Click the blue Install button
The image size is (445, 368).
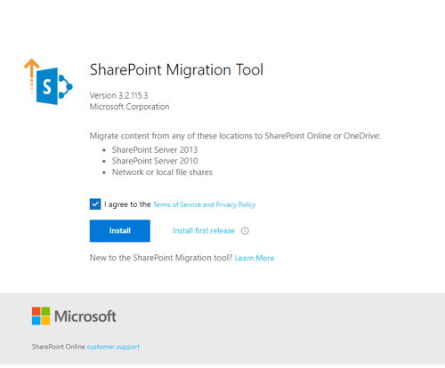click(x=120, y=231)
